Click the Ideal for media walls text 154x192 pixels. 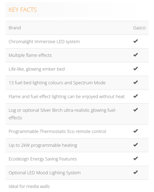click(x=29, y=186)
